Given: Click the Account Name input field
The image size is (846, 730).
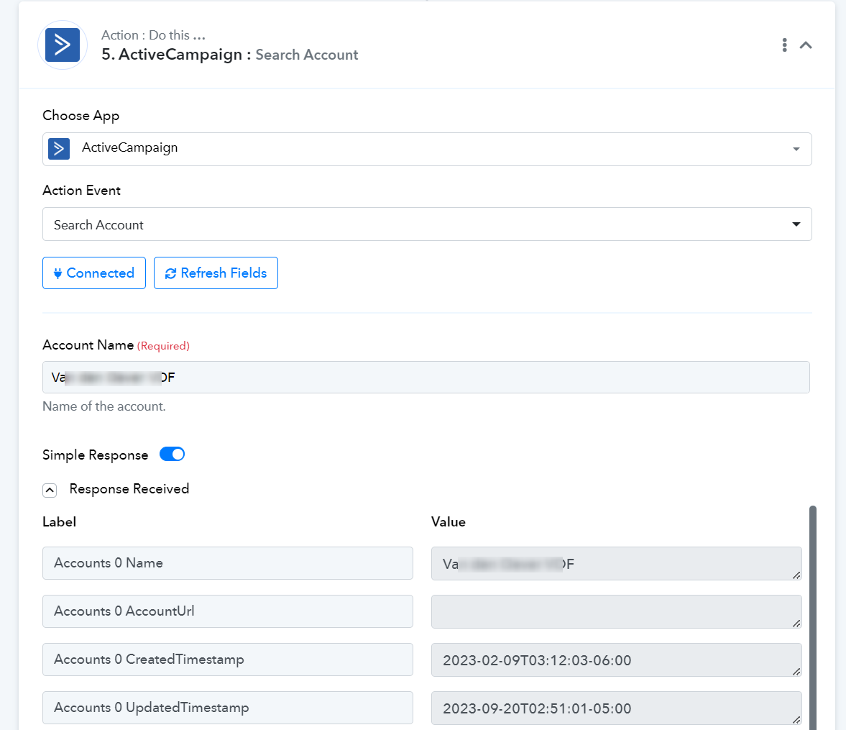Looking at the screenshot, I should tap(426, 378).
